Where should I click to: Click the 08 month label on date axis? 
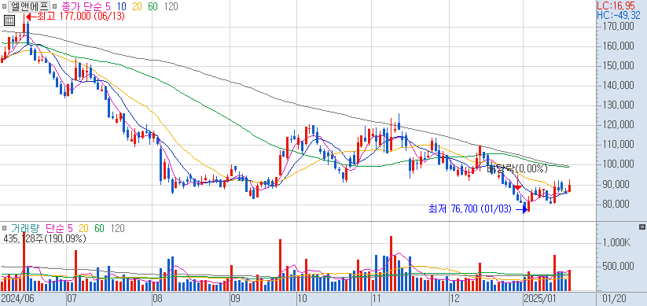(x=159, y=298)
